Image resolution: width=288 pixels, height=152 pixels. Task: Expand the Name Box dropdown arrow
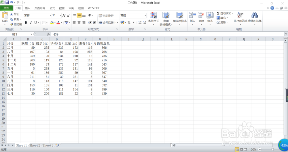[x=31, y=34]
